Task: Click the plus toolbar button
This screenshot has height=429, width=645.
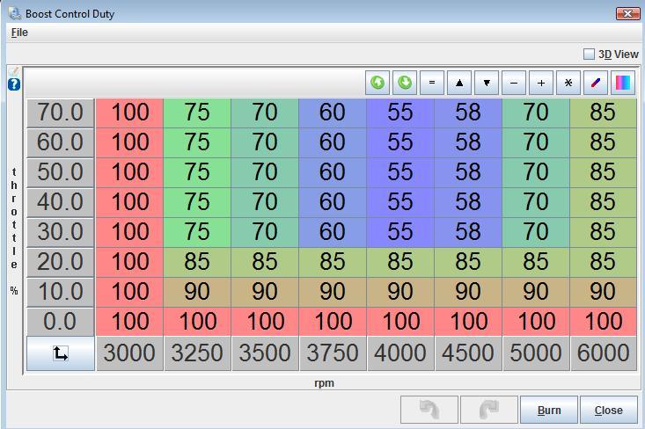Action: tap(541, 83)
